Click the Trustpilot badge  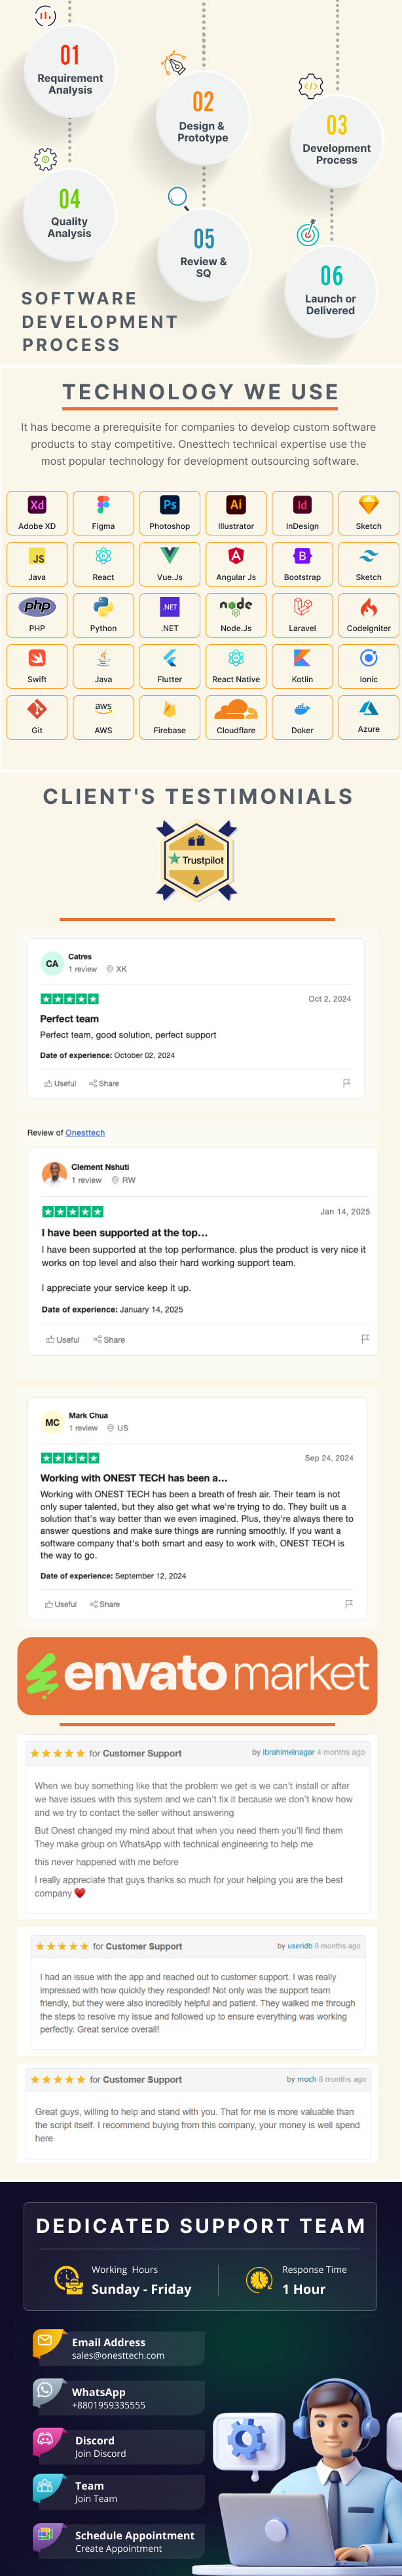[197, 860]
